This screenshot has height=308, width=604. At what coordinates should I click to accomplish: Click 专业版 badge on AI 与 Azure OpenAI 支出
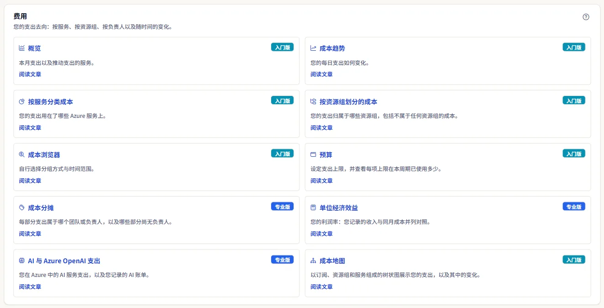(282, 260)
